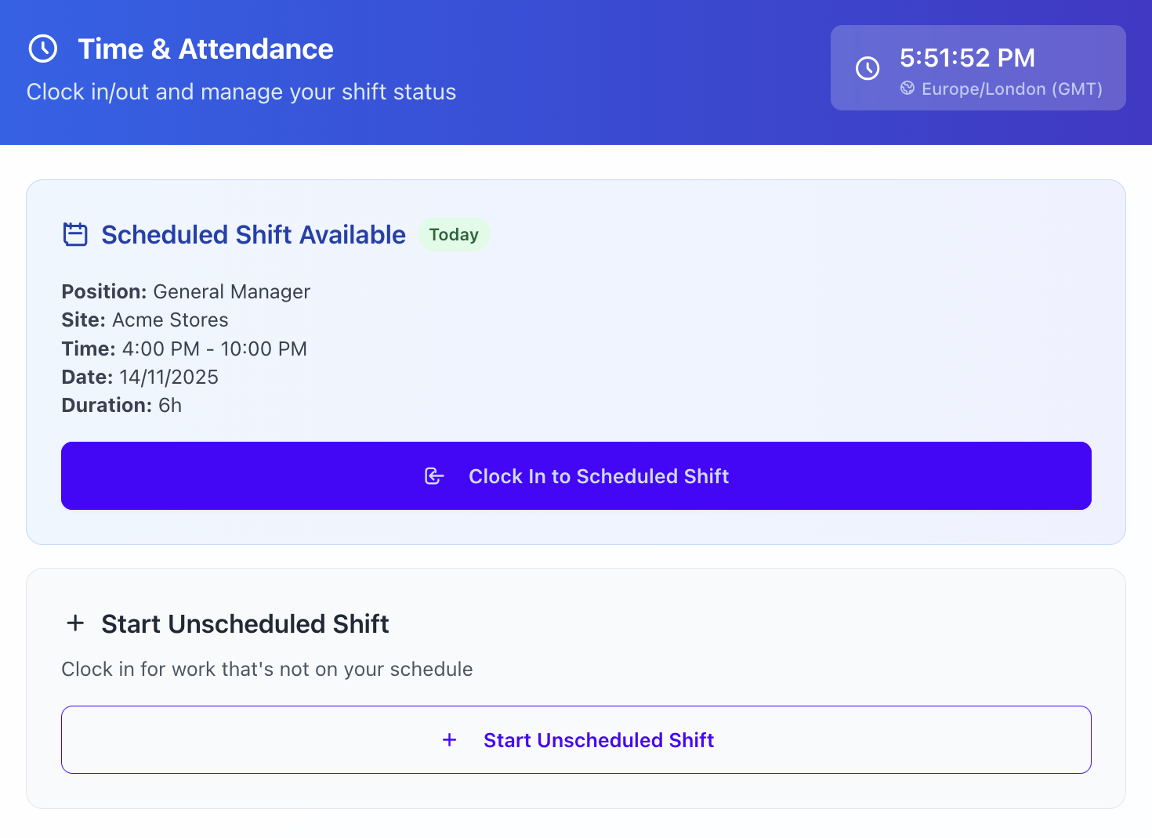Click the Site: Acme Stores line
The height and width of the screenshot is (838, 1152).
tap(145, 320)
